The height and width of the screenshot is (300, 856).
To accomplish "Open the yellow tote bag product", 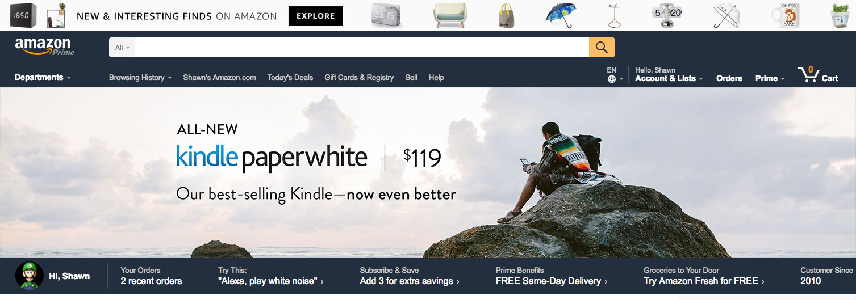I will tap(506, 15).
